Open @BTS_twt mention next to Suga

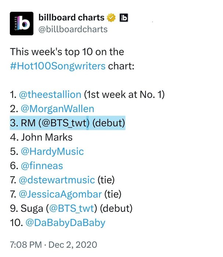click(x=72, y=209)
